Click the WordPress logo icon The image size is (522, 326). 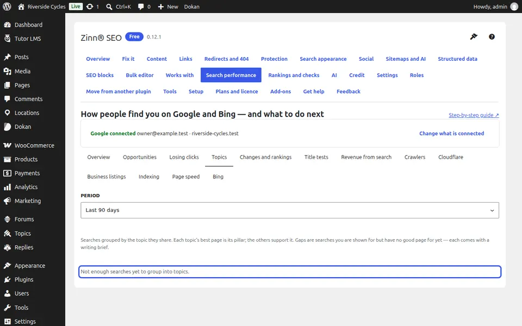(x=7, y=7)
